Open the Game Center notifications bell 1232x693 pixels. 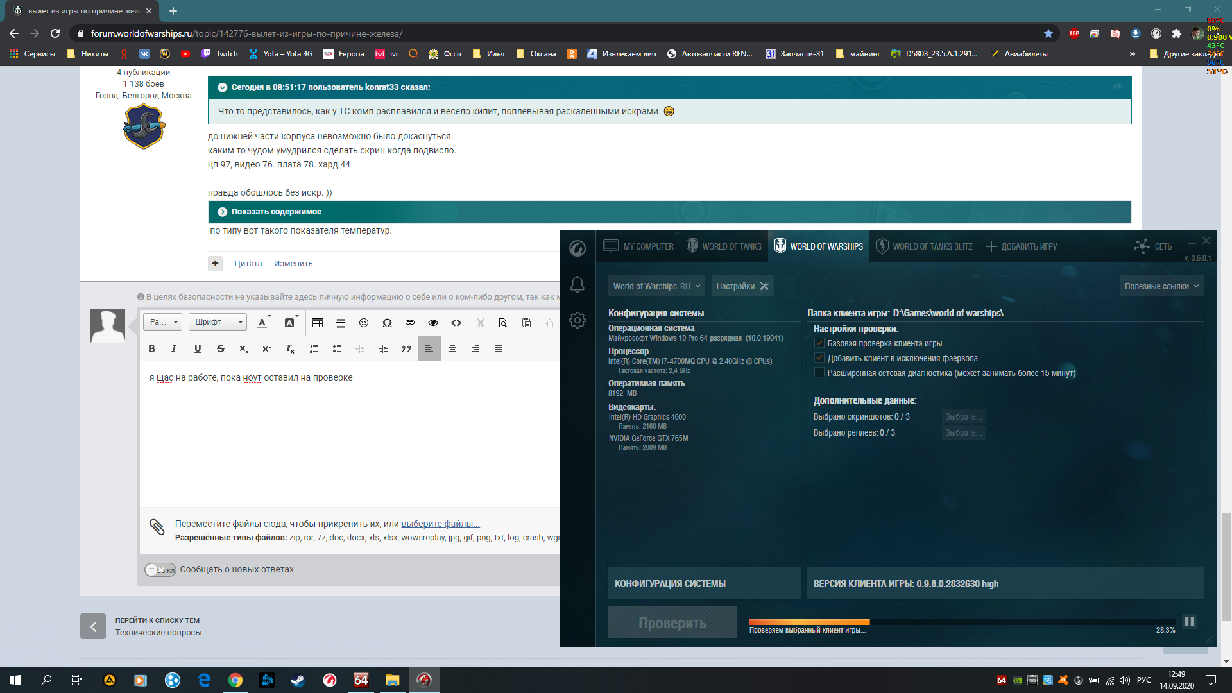tap(577, 284)
